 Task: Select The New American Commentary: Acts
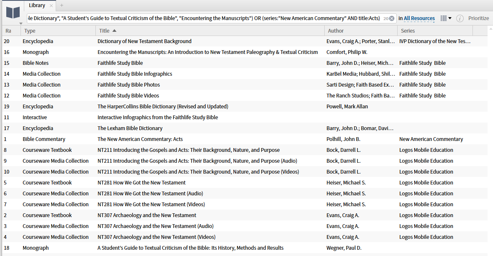140,139
